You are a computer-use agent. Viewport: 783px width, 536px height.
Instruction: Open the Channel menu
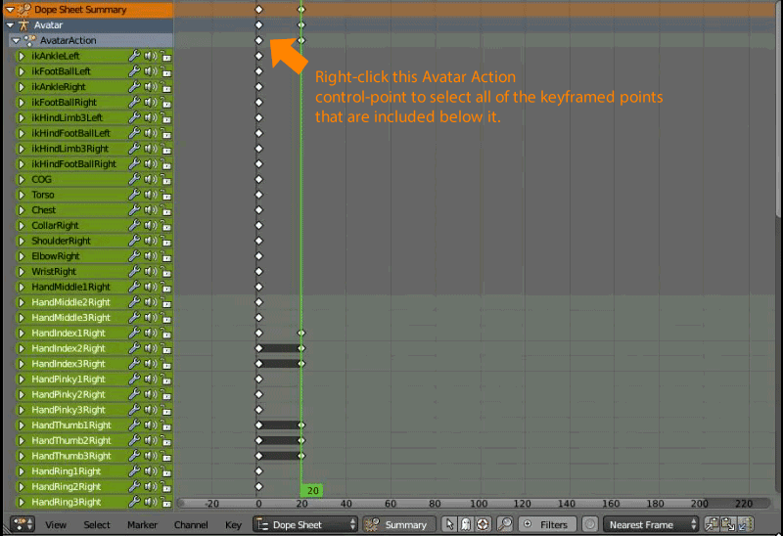[x=191, y=524]
